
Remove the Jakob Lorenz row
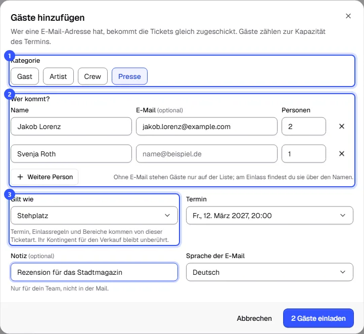click(341, 126)
